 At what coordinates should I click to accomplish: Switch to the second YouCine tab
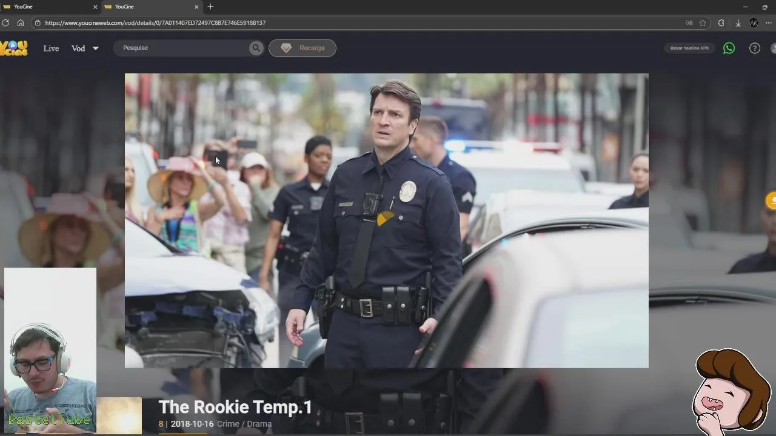click(x=151, y=7)
